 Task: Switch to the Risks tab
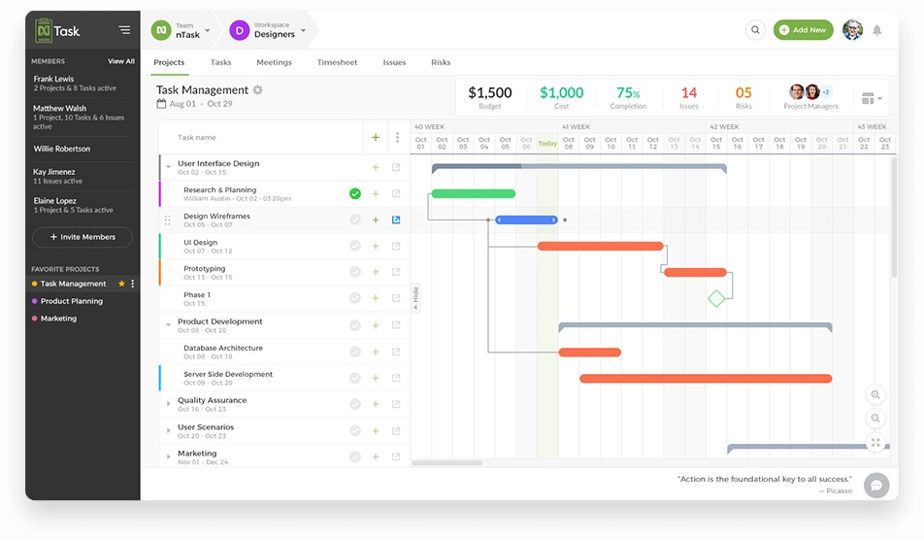tap(441, 62)
